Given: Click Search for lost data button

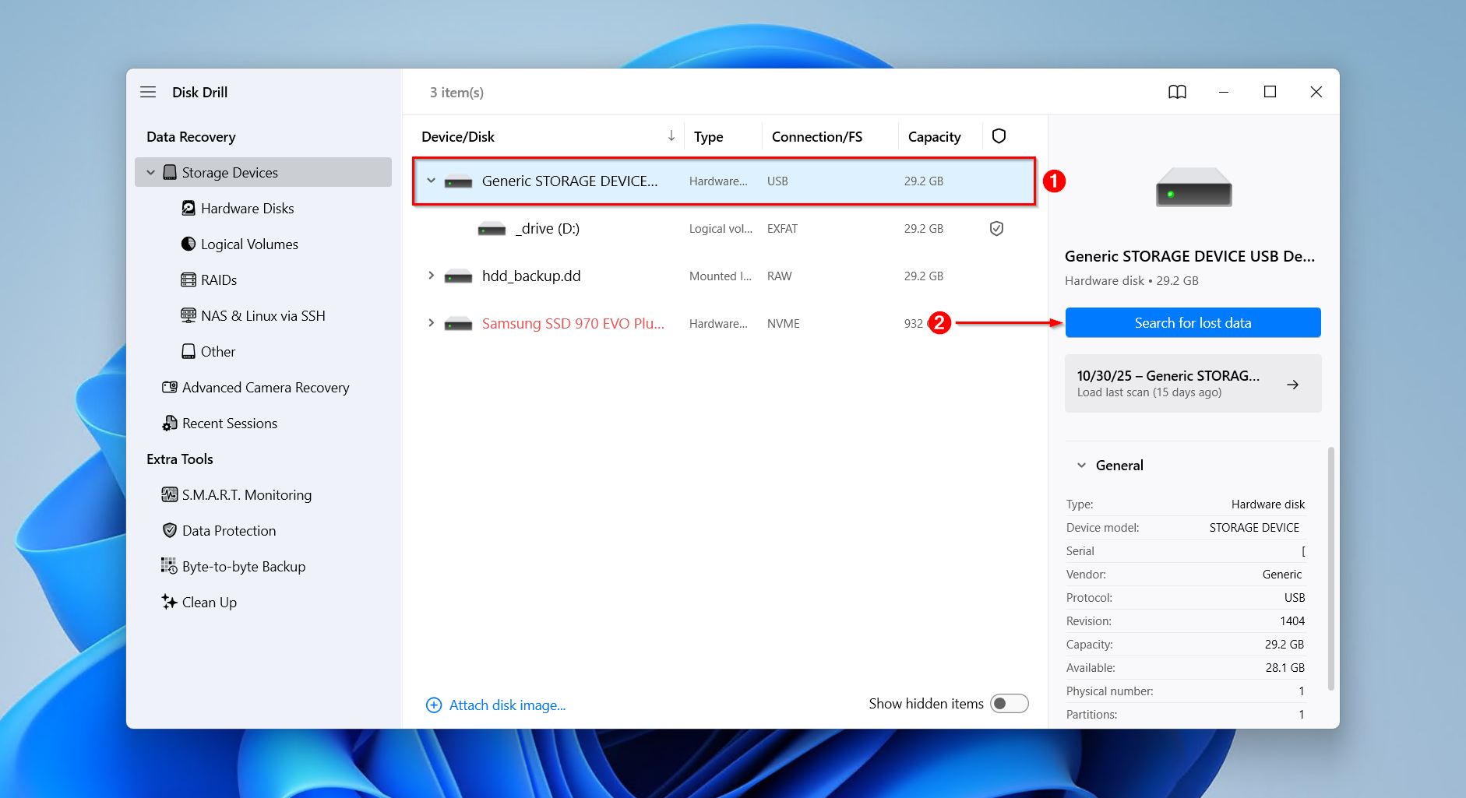Looking at the screenshot, I should pyautogui.click(x=1193, y=322).
